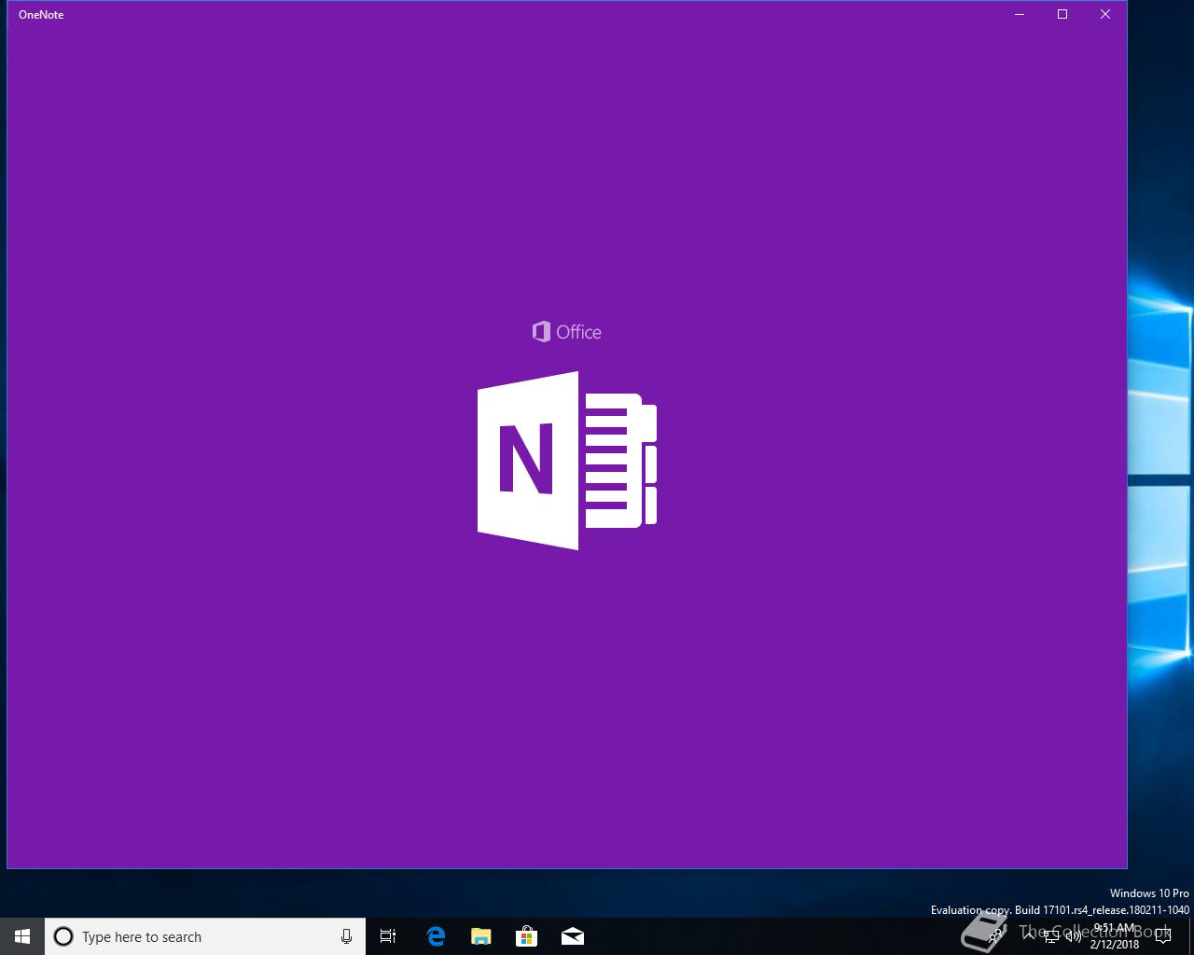Launch Microsoft Edge from the taskbar
The image size is (1194, 955).
click(x=436, y=936)
